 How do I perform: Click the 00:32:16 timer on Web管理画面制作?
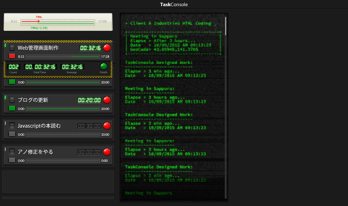click(90, 48)
